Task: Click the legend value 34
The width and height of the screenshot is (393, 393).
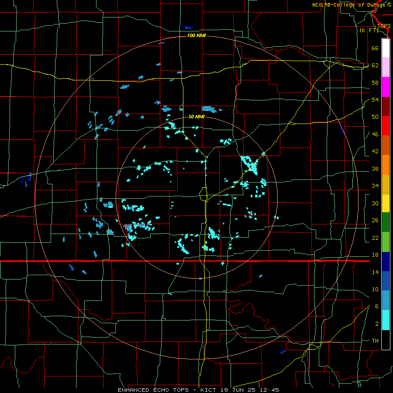Action: [x=375, y=186]
